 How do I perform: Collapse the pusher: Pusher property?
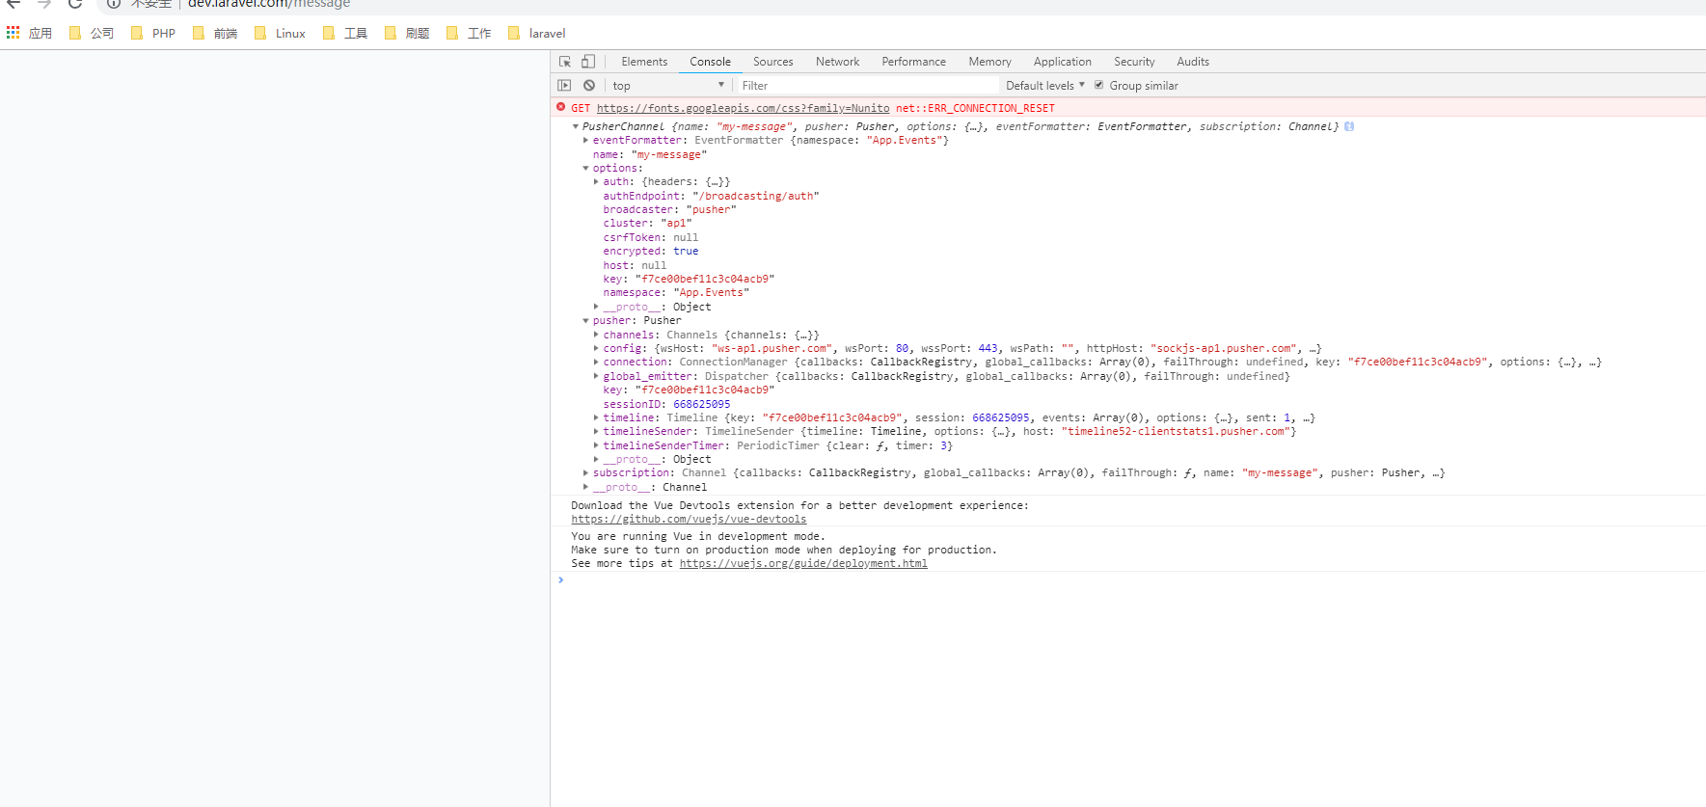pyautogui.click(x=585, y=321)
